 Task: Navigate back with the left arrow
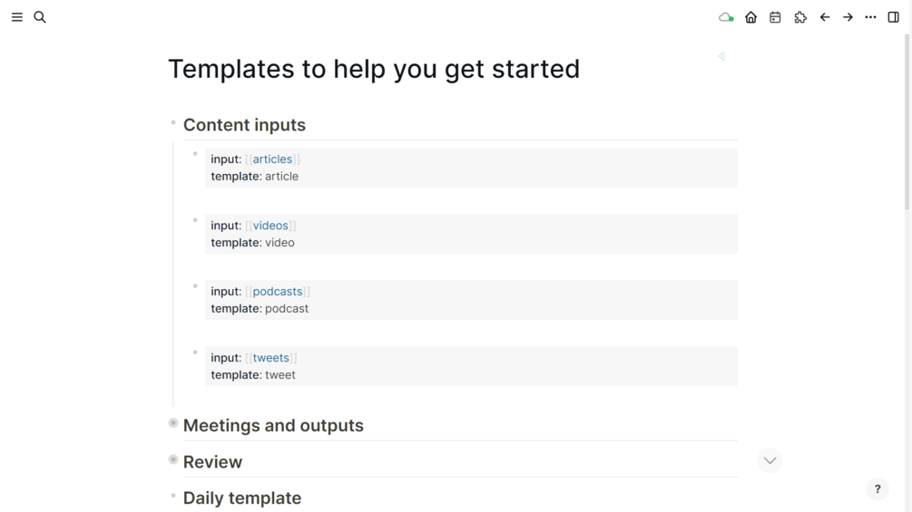pyautogui.click(x=825, y=17)
